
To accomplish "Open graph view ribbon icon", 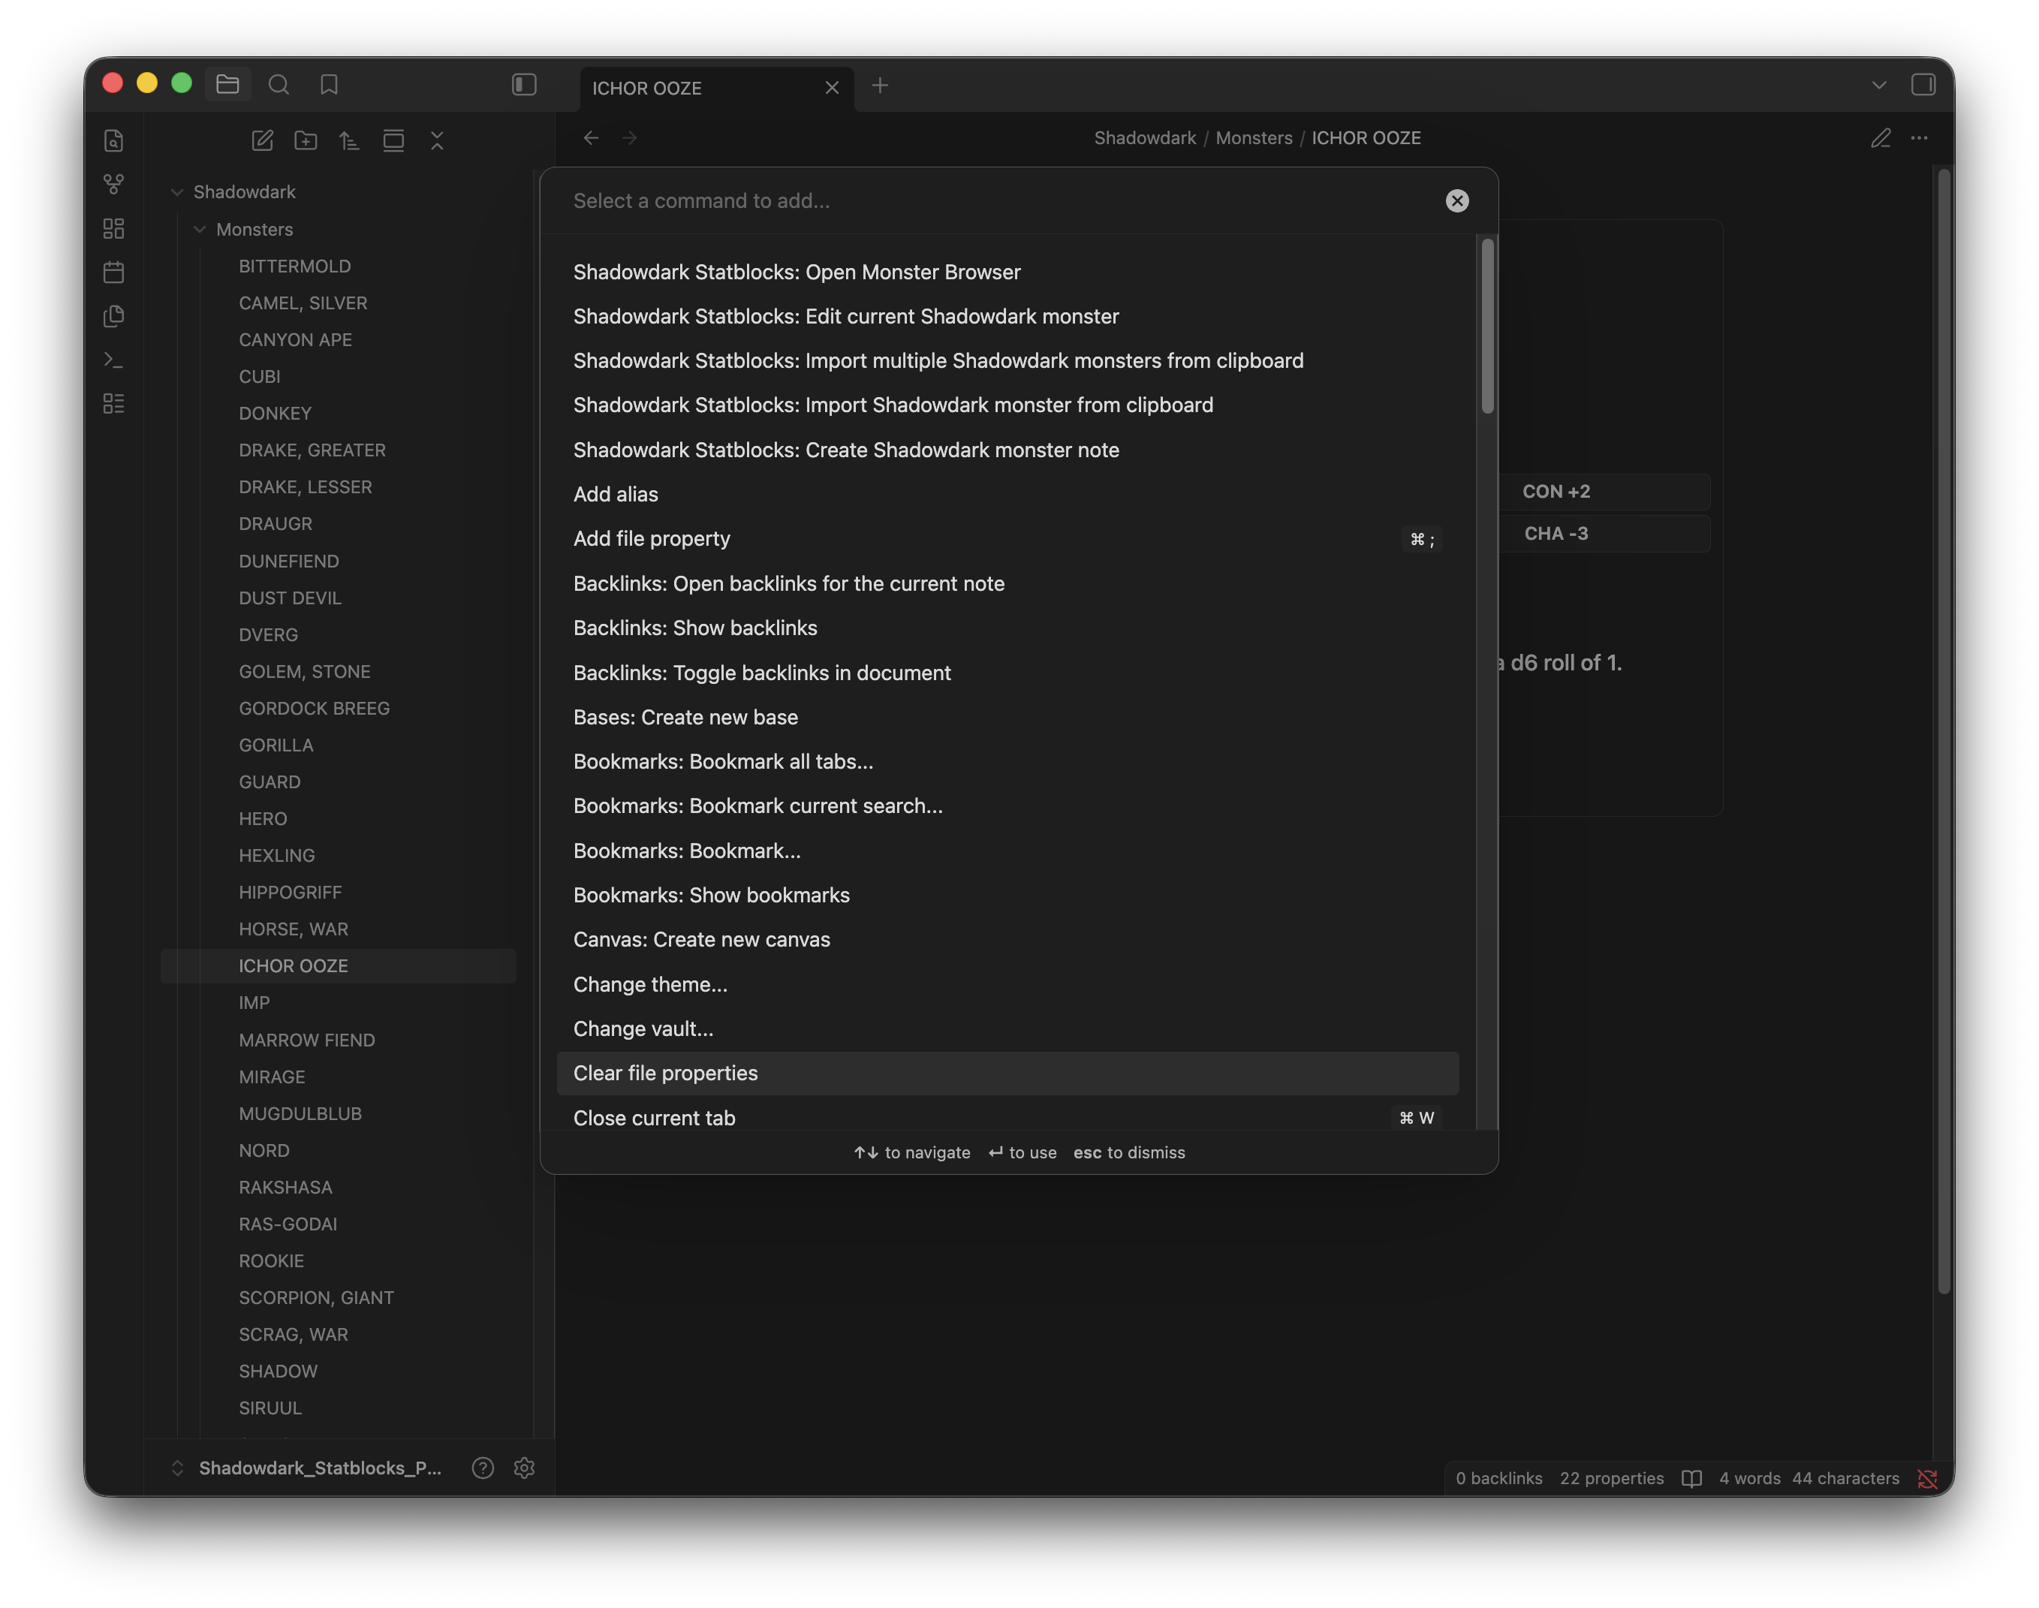I will tap(114, 185).
